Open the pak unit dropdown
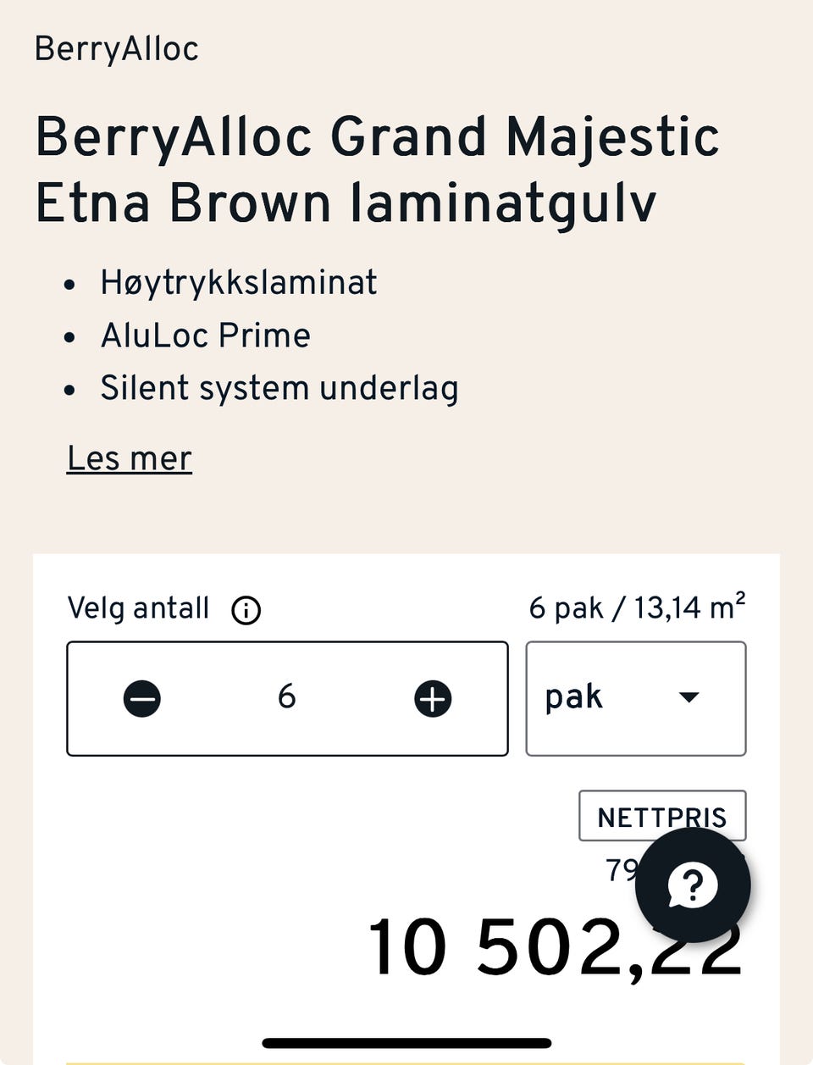Viewport: 813px width, 1065px height. [x=635, y=698]
